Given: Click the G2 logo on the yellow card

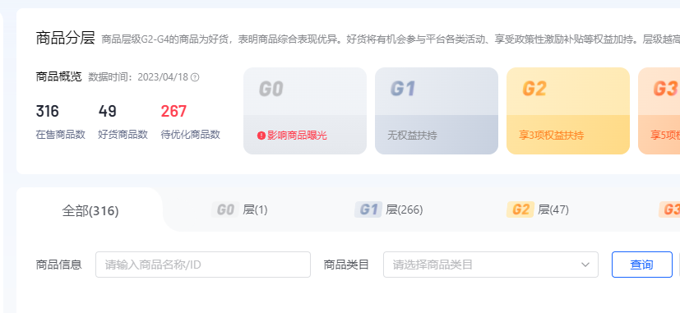Looking at the screenshot, I should point(534,89).
